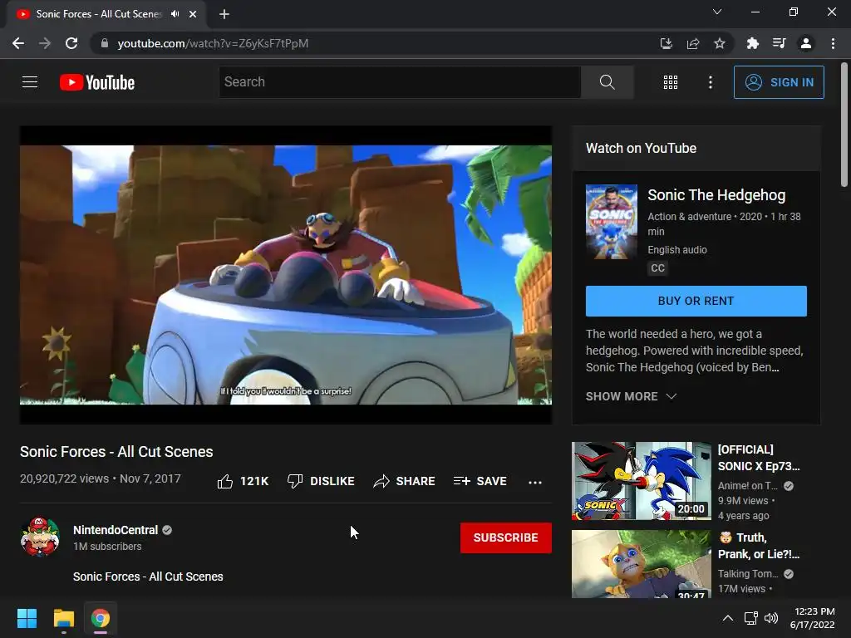Screen dimensions: 851x638
Task: Click the browser forward arrow
Action: (x=45, y=43)
